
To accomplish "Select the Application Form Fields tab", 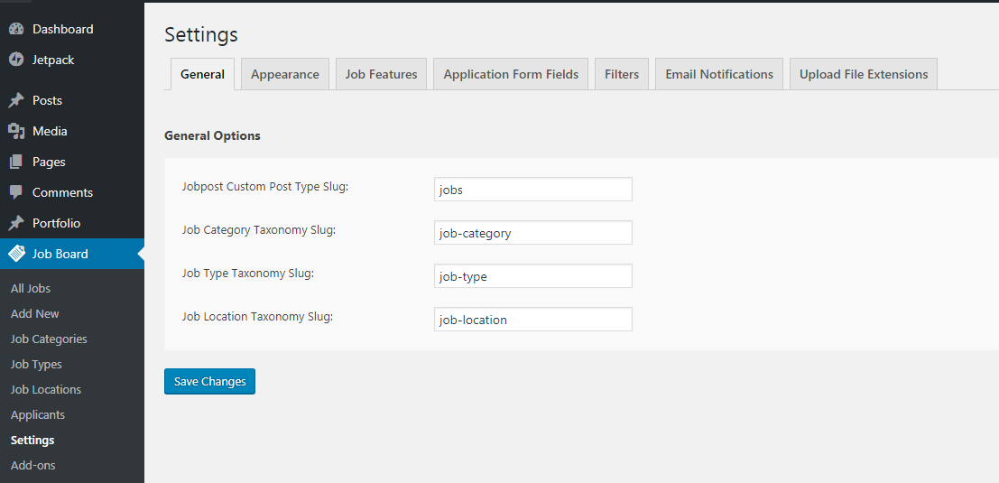I will pyautogui.click(x=511, y=74).
